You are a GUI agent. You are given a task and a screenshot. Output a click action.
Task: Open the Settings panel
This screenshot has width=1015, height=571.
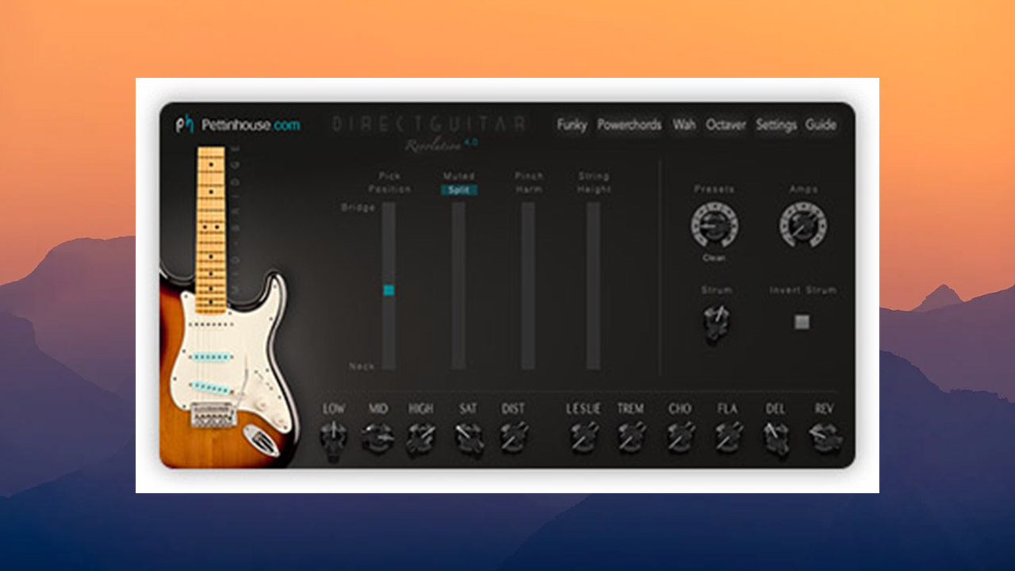[776, 125]
